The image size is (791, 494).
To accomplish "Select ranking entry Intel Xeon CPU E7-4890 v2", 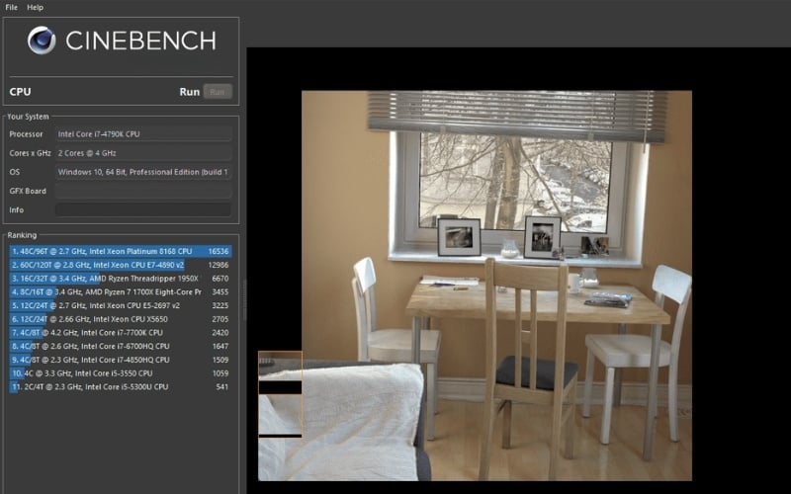I will (121, 265).
